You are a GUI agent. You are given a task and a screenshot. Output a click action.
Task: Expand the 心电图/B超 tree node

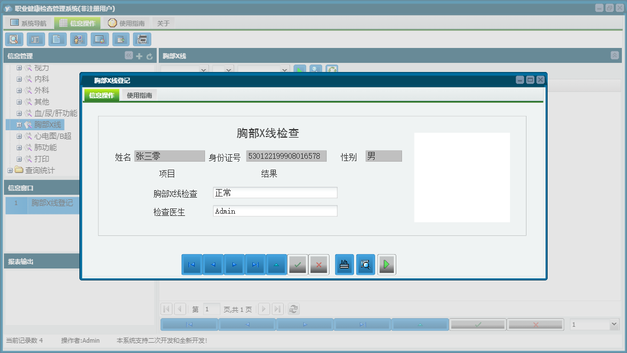pos(19,136)
